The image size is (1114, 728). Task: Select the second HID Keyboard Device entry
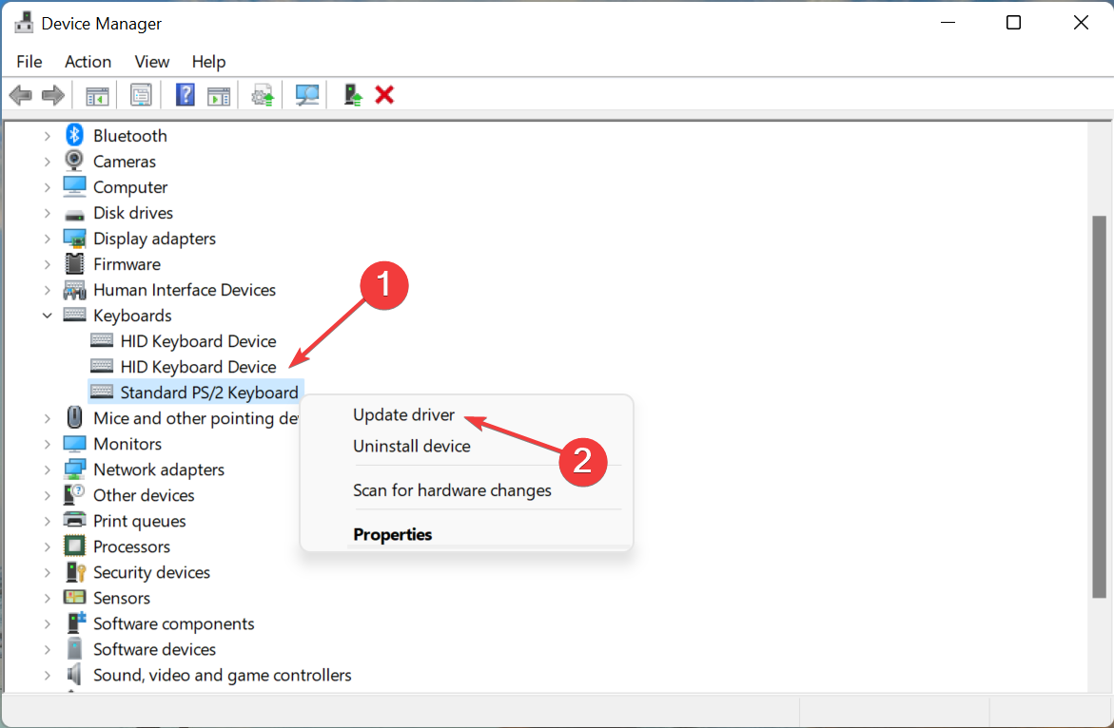point(198,367)
